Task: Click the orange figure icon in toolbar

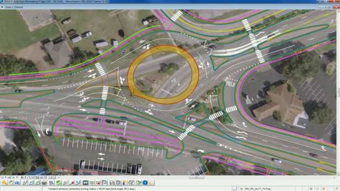Action: point(125,183)
